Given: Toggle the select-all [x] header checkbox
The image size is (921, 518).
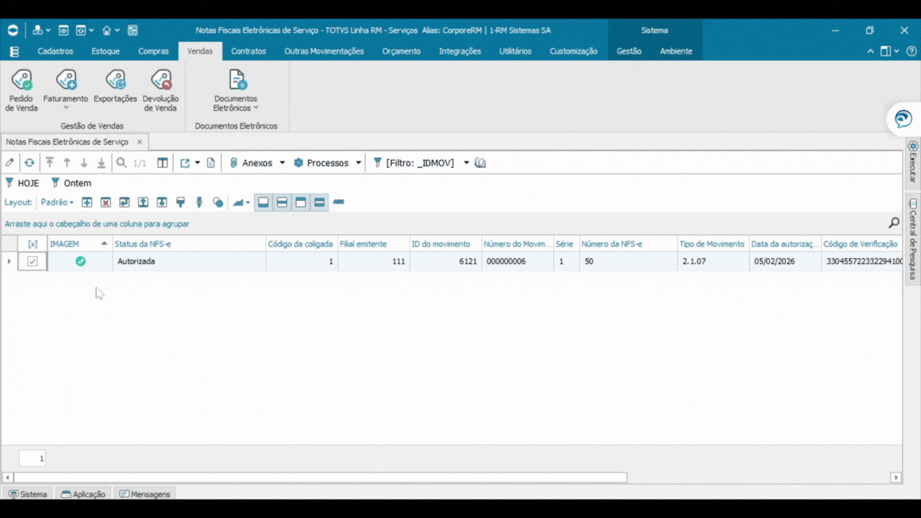Looking at the screenshot, I should coord(32,244).
